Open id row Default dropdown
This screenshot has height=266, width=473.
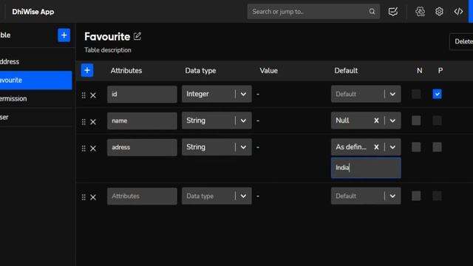[366, 94]
